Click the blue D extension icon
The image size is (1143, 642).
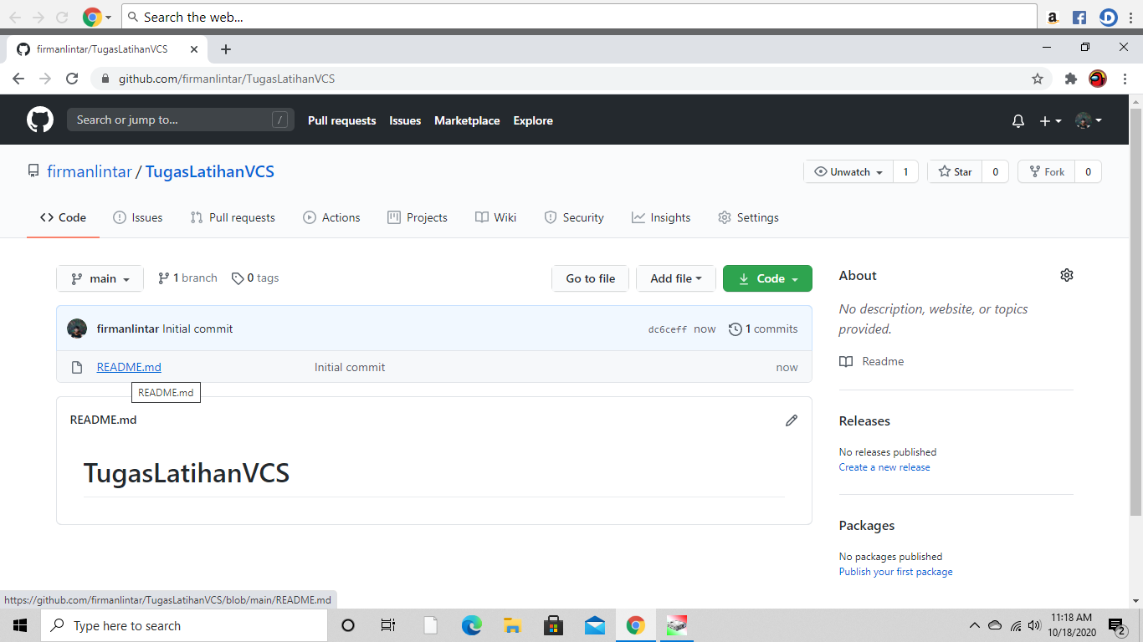1108,17
